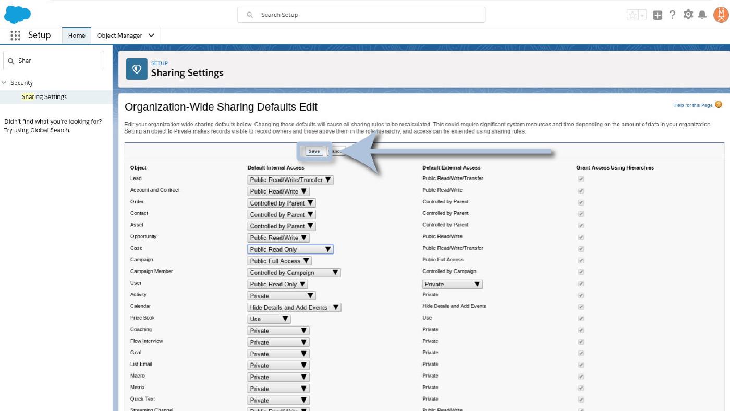Open the notifications bell icon
Screen dimensions: 730x411
[x=702, y=15]
